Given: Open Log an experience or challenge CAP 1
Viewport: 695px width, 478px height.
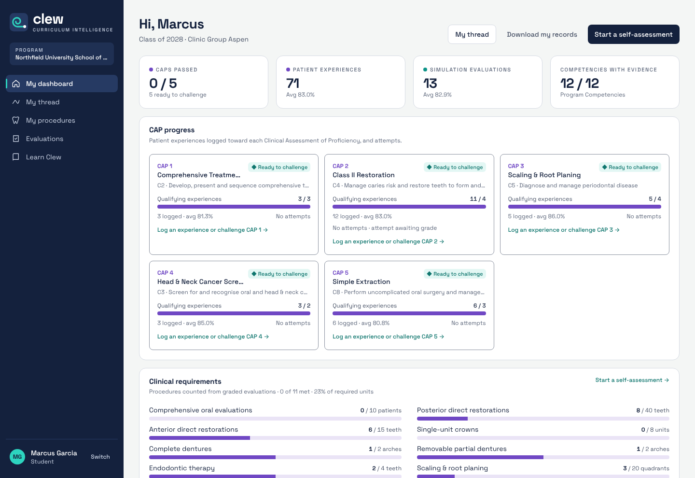Looking at the screenshot, I should [x=212, y=230].
